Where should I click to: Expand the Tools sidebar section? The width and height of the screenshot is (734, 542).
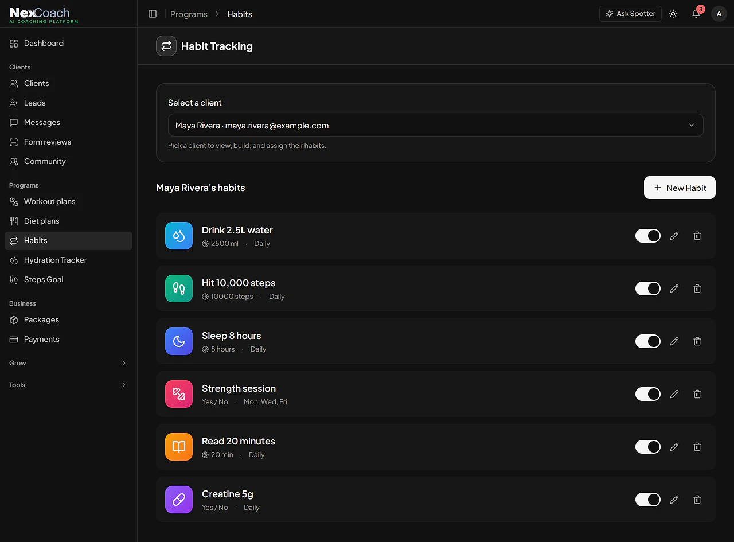(68, 385)
